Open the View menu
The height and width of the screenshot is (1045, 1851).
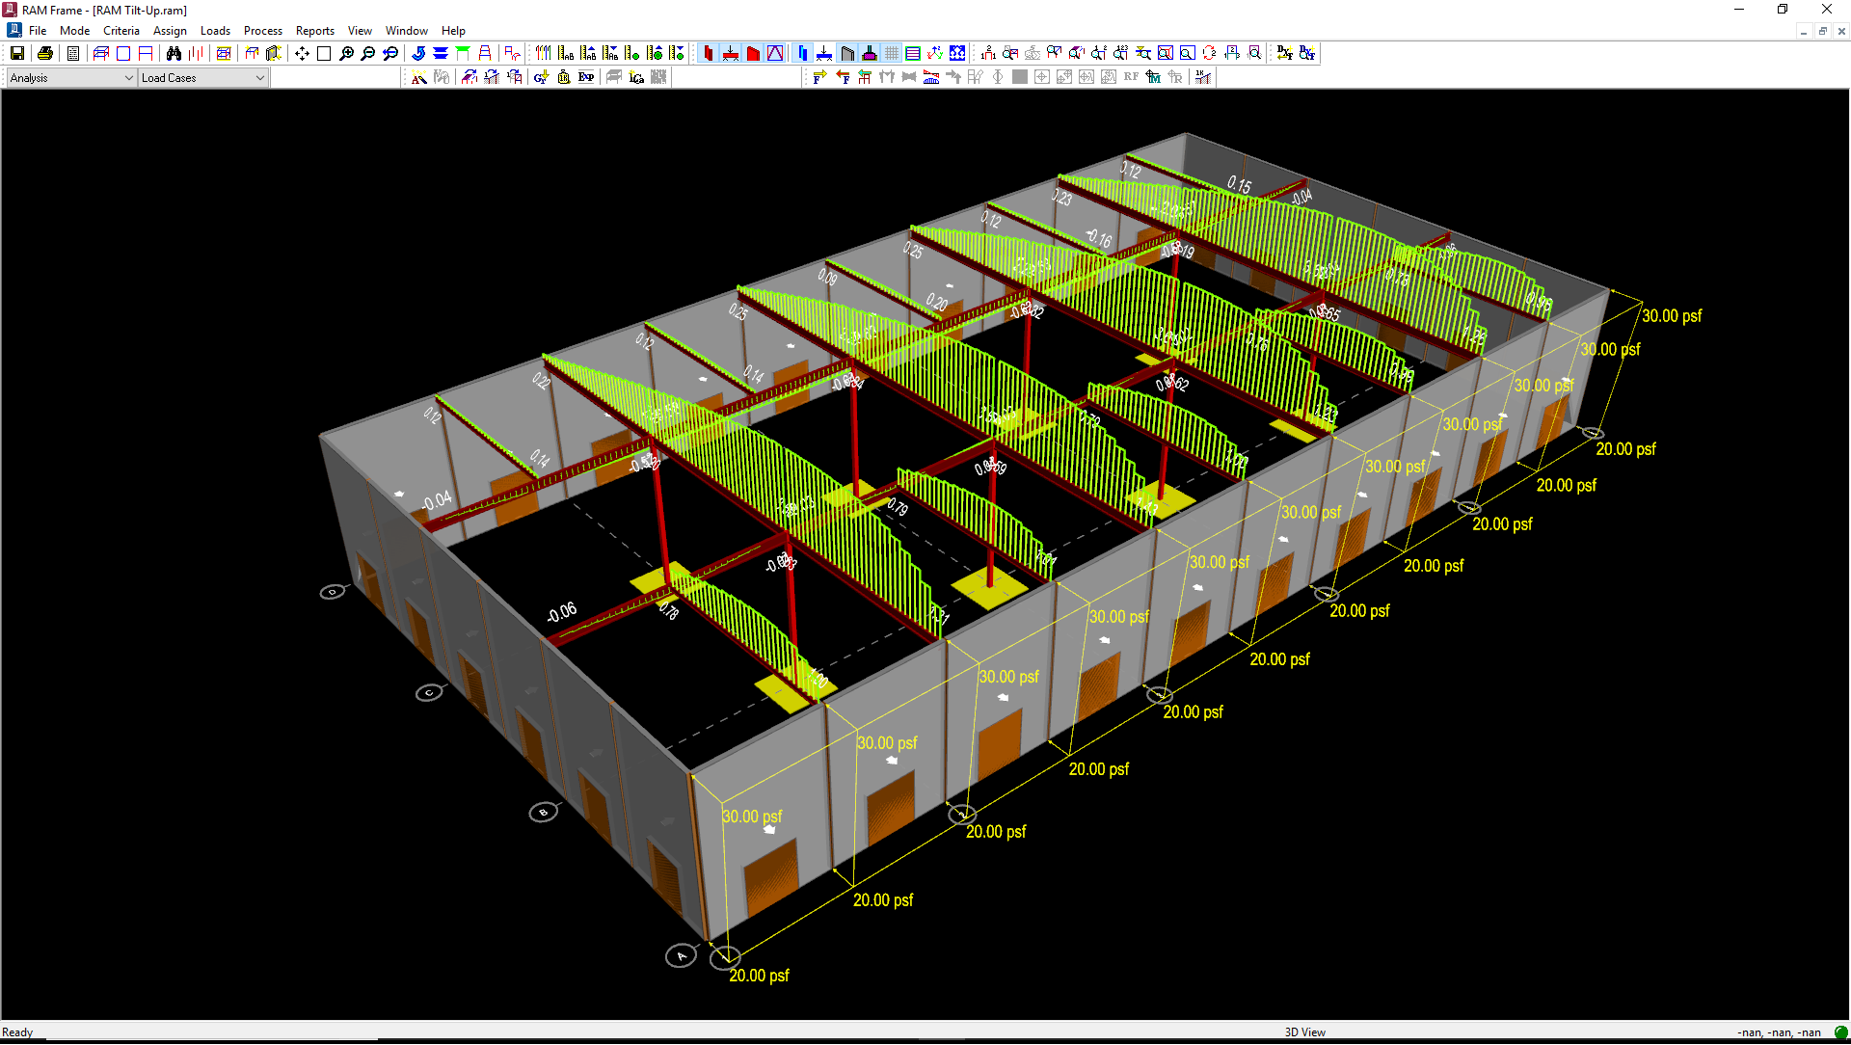pos(360,31)
